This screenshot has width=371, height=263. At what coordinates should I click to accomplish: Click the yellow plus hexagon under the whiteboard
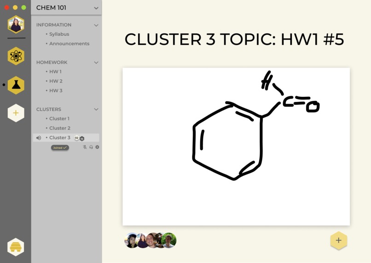pyautogui.click(x=339, y=241)
